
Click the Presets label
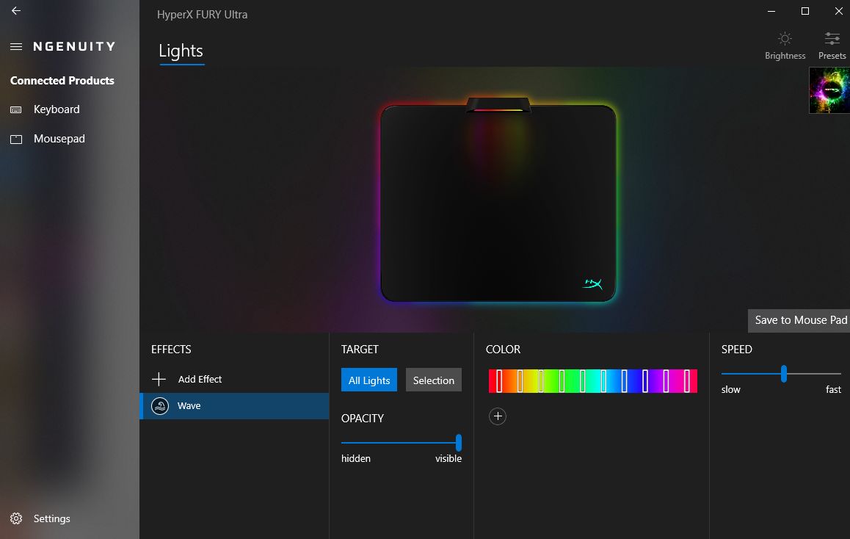(832, 56)
